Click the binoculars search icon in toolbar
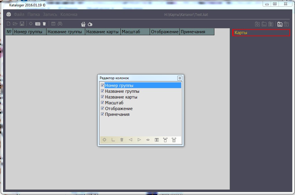 pyautogui.click(x=60, y=24)
